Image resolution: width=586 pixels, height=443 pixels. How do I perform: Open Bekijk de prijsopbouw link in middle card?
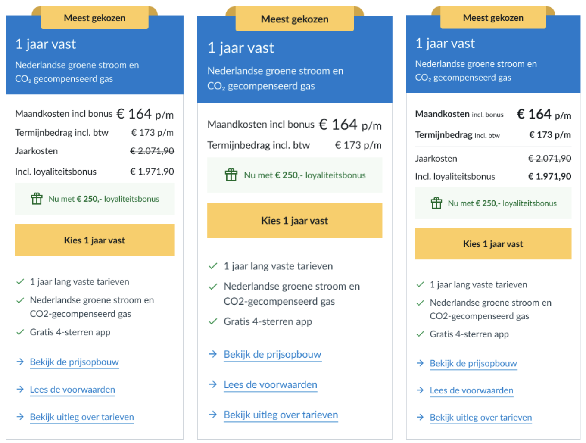(272, 354)
